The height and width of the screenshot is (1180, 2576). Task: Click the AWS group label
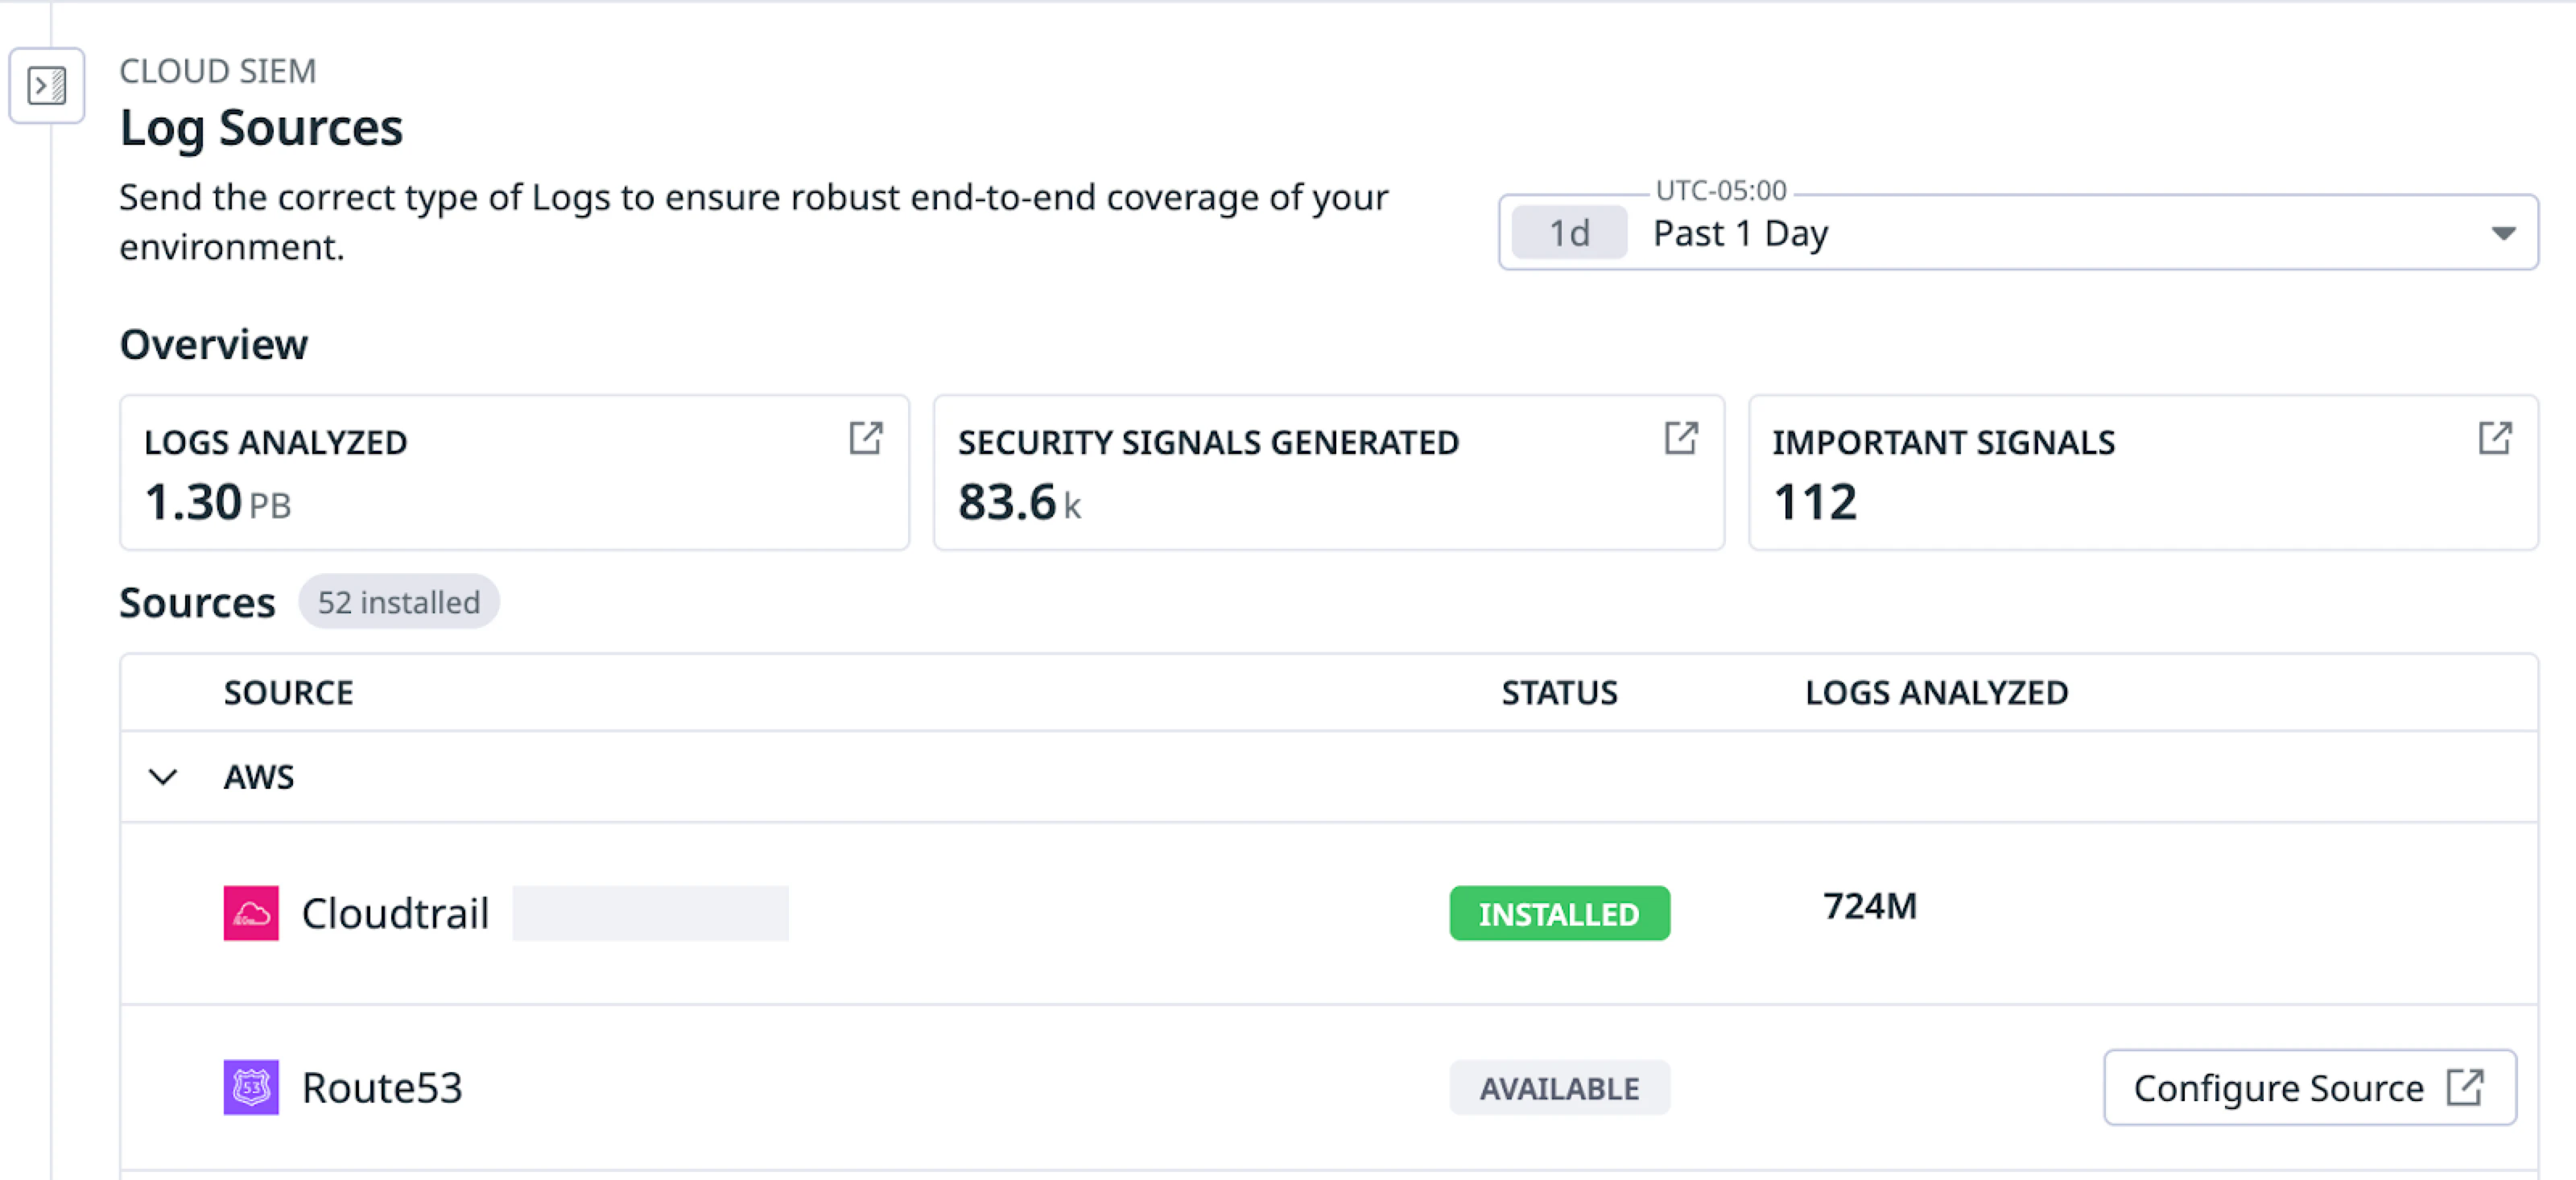pos(259,777)
